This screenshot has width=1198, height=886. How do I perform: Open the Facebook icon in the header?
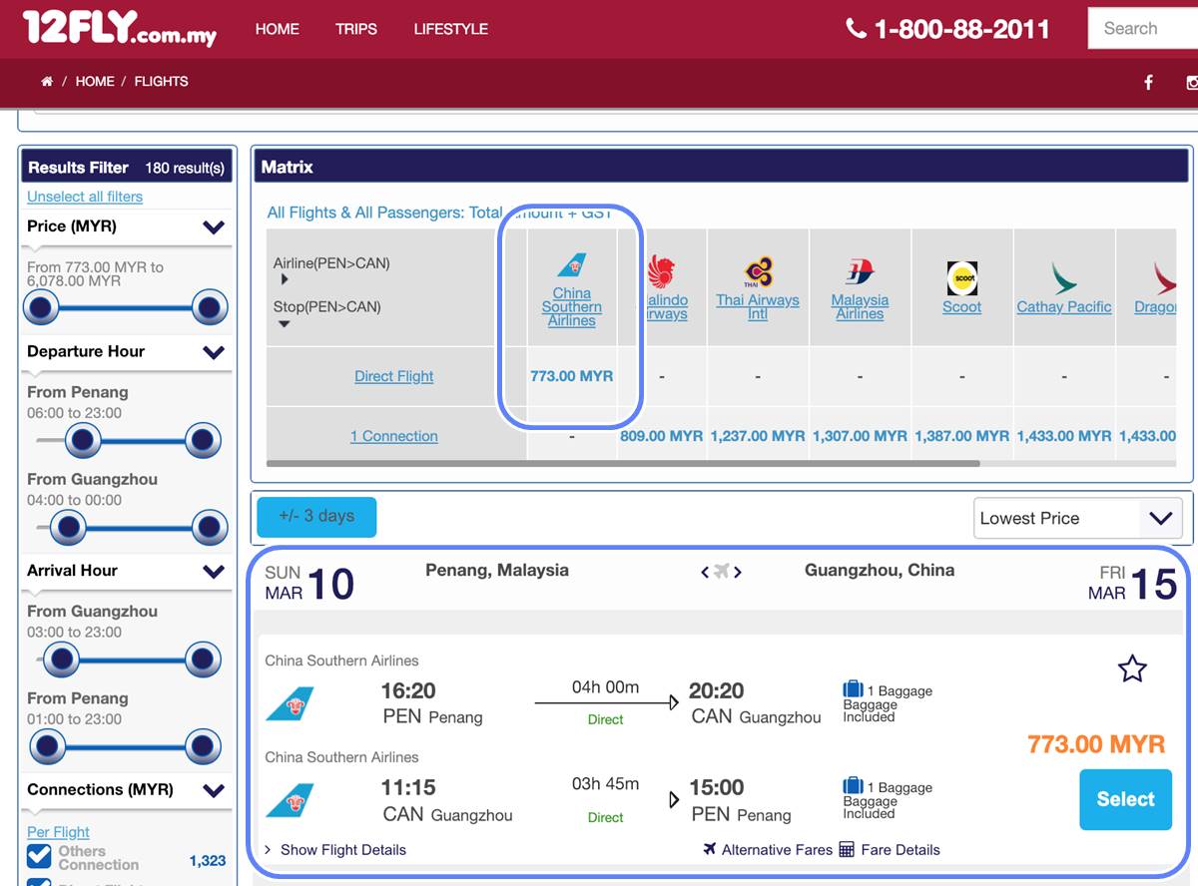[x=1148, y=83]
